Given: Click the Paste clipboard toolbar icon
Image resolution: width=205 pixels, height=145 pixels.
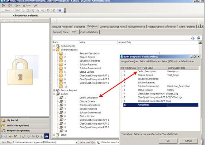Looking at the screenshot, I should (x=28, y=10).
